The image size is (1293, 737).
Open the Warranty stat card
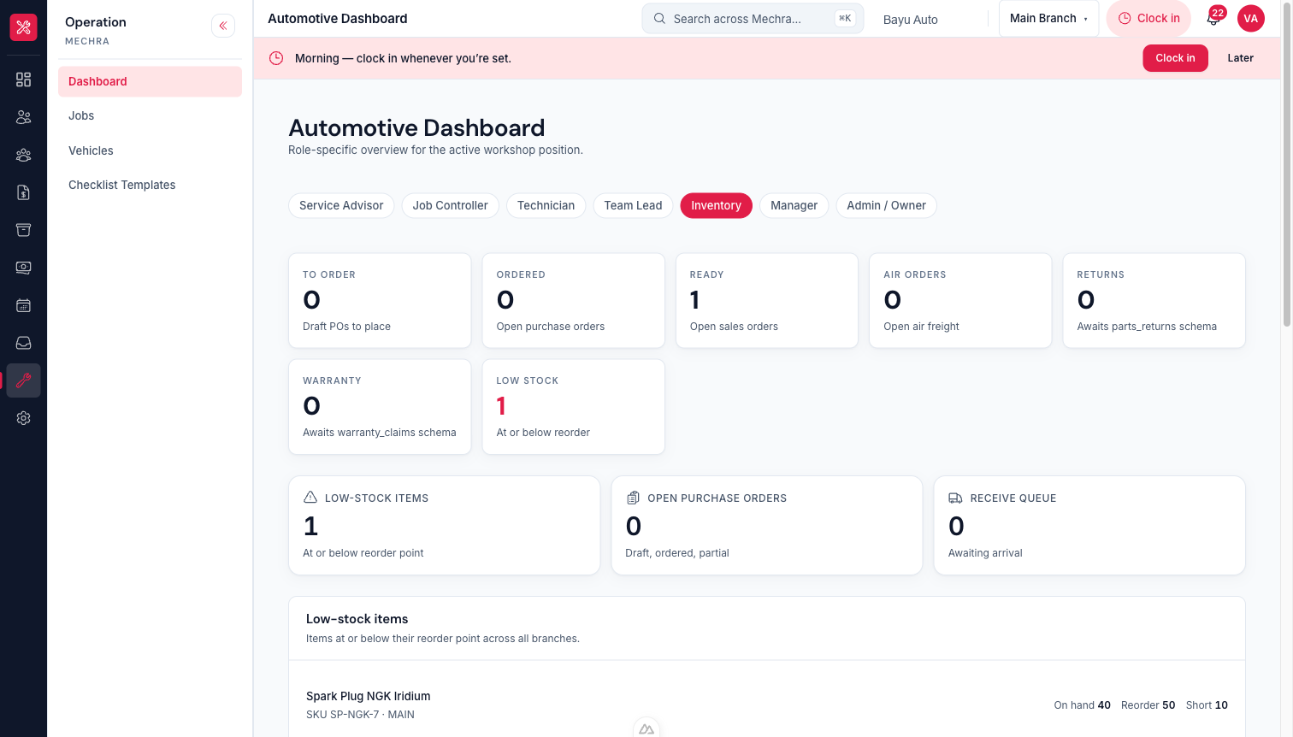point(380,406)
